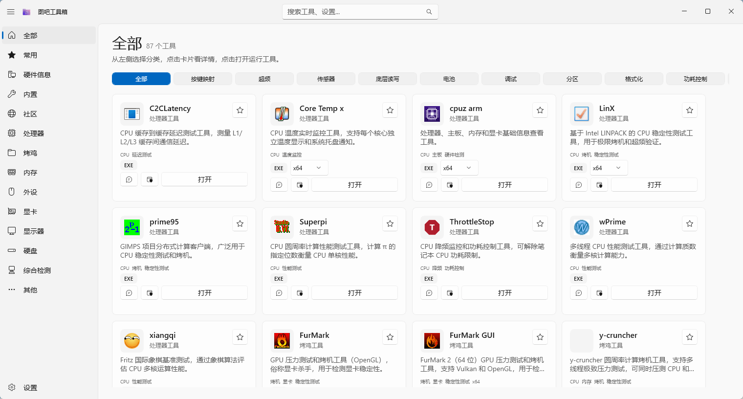Click C2CLatency comment feedback icon

pyautogui.click(x=129, y=179)
